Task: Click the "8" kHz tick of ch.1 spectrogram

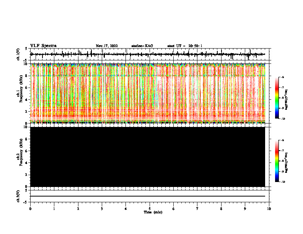Action: (26, 76)
